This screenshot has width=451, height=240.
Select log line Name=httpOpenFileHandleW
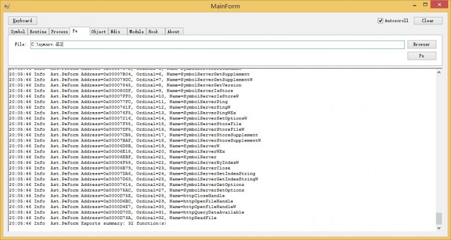(122, 207)
